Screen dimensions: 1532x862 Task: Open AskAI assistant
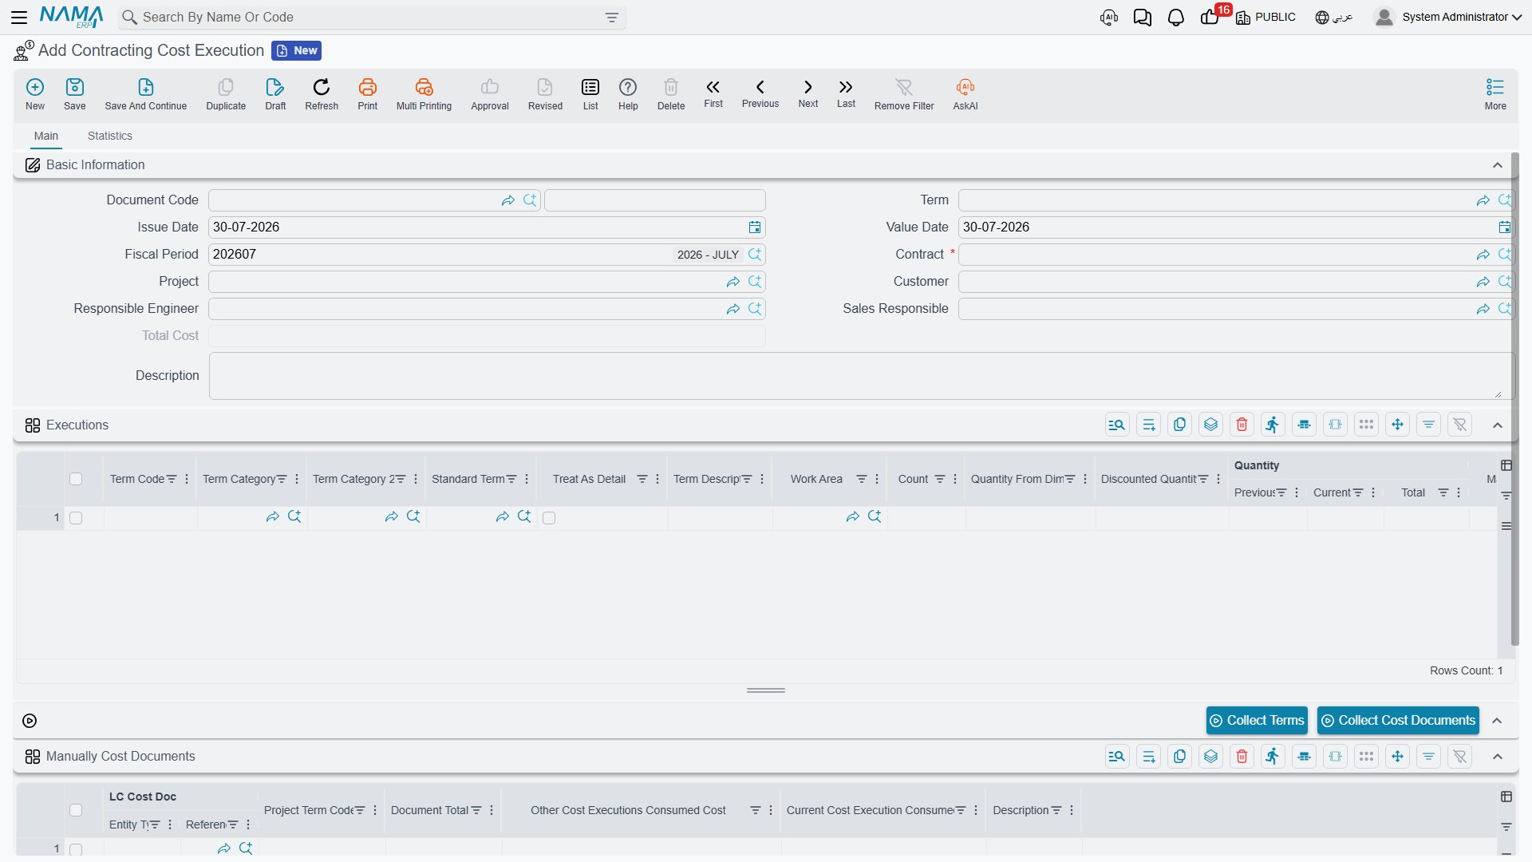coord(965,94)
